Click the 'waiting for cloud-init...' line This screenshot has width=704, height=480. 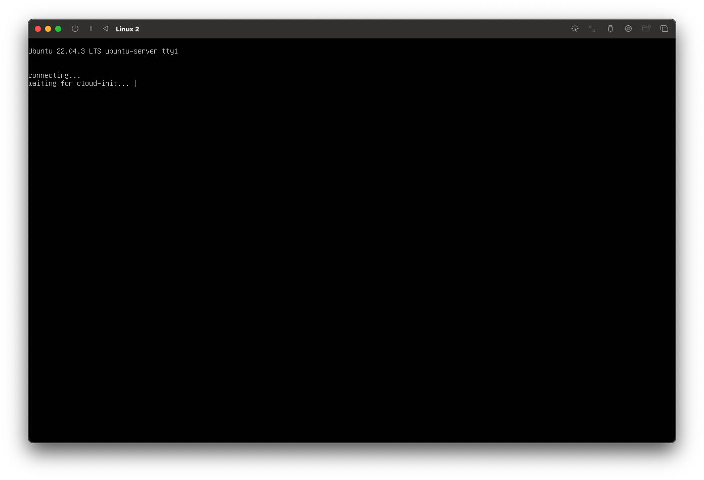point(79,83)
